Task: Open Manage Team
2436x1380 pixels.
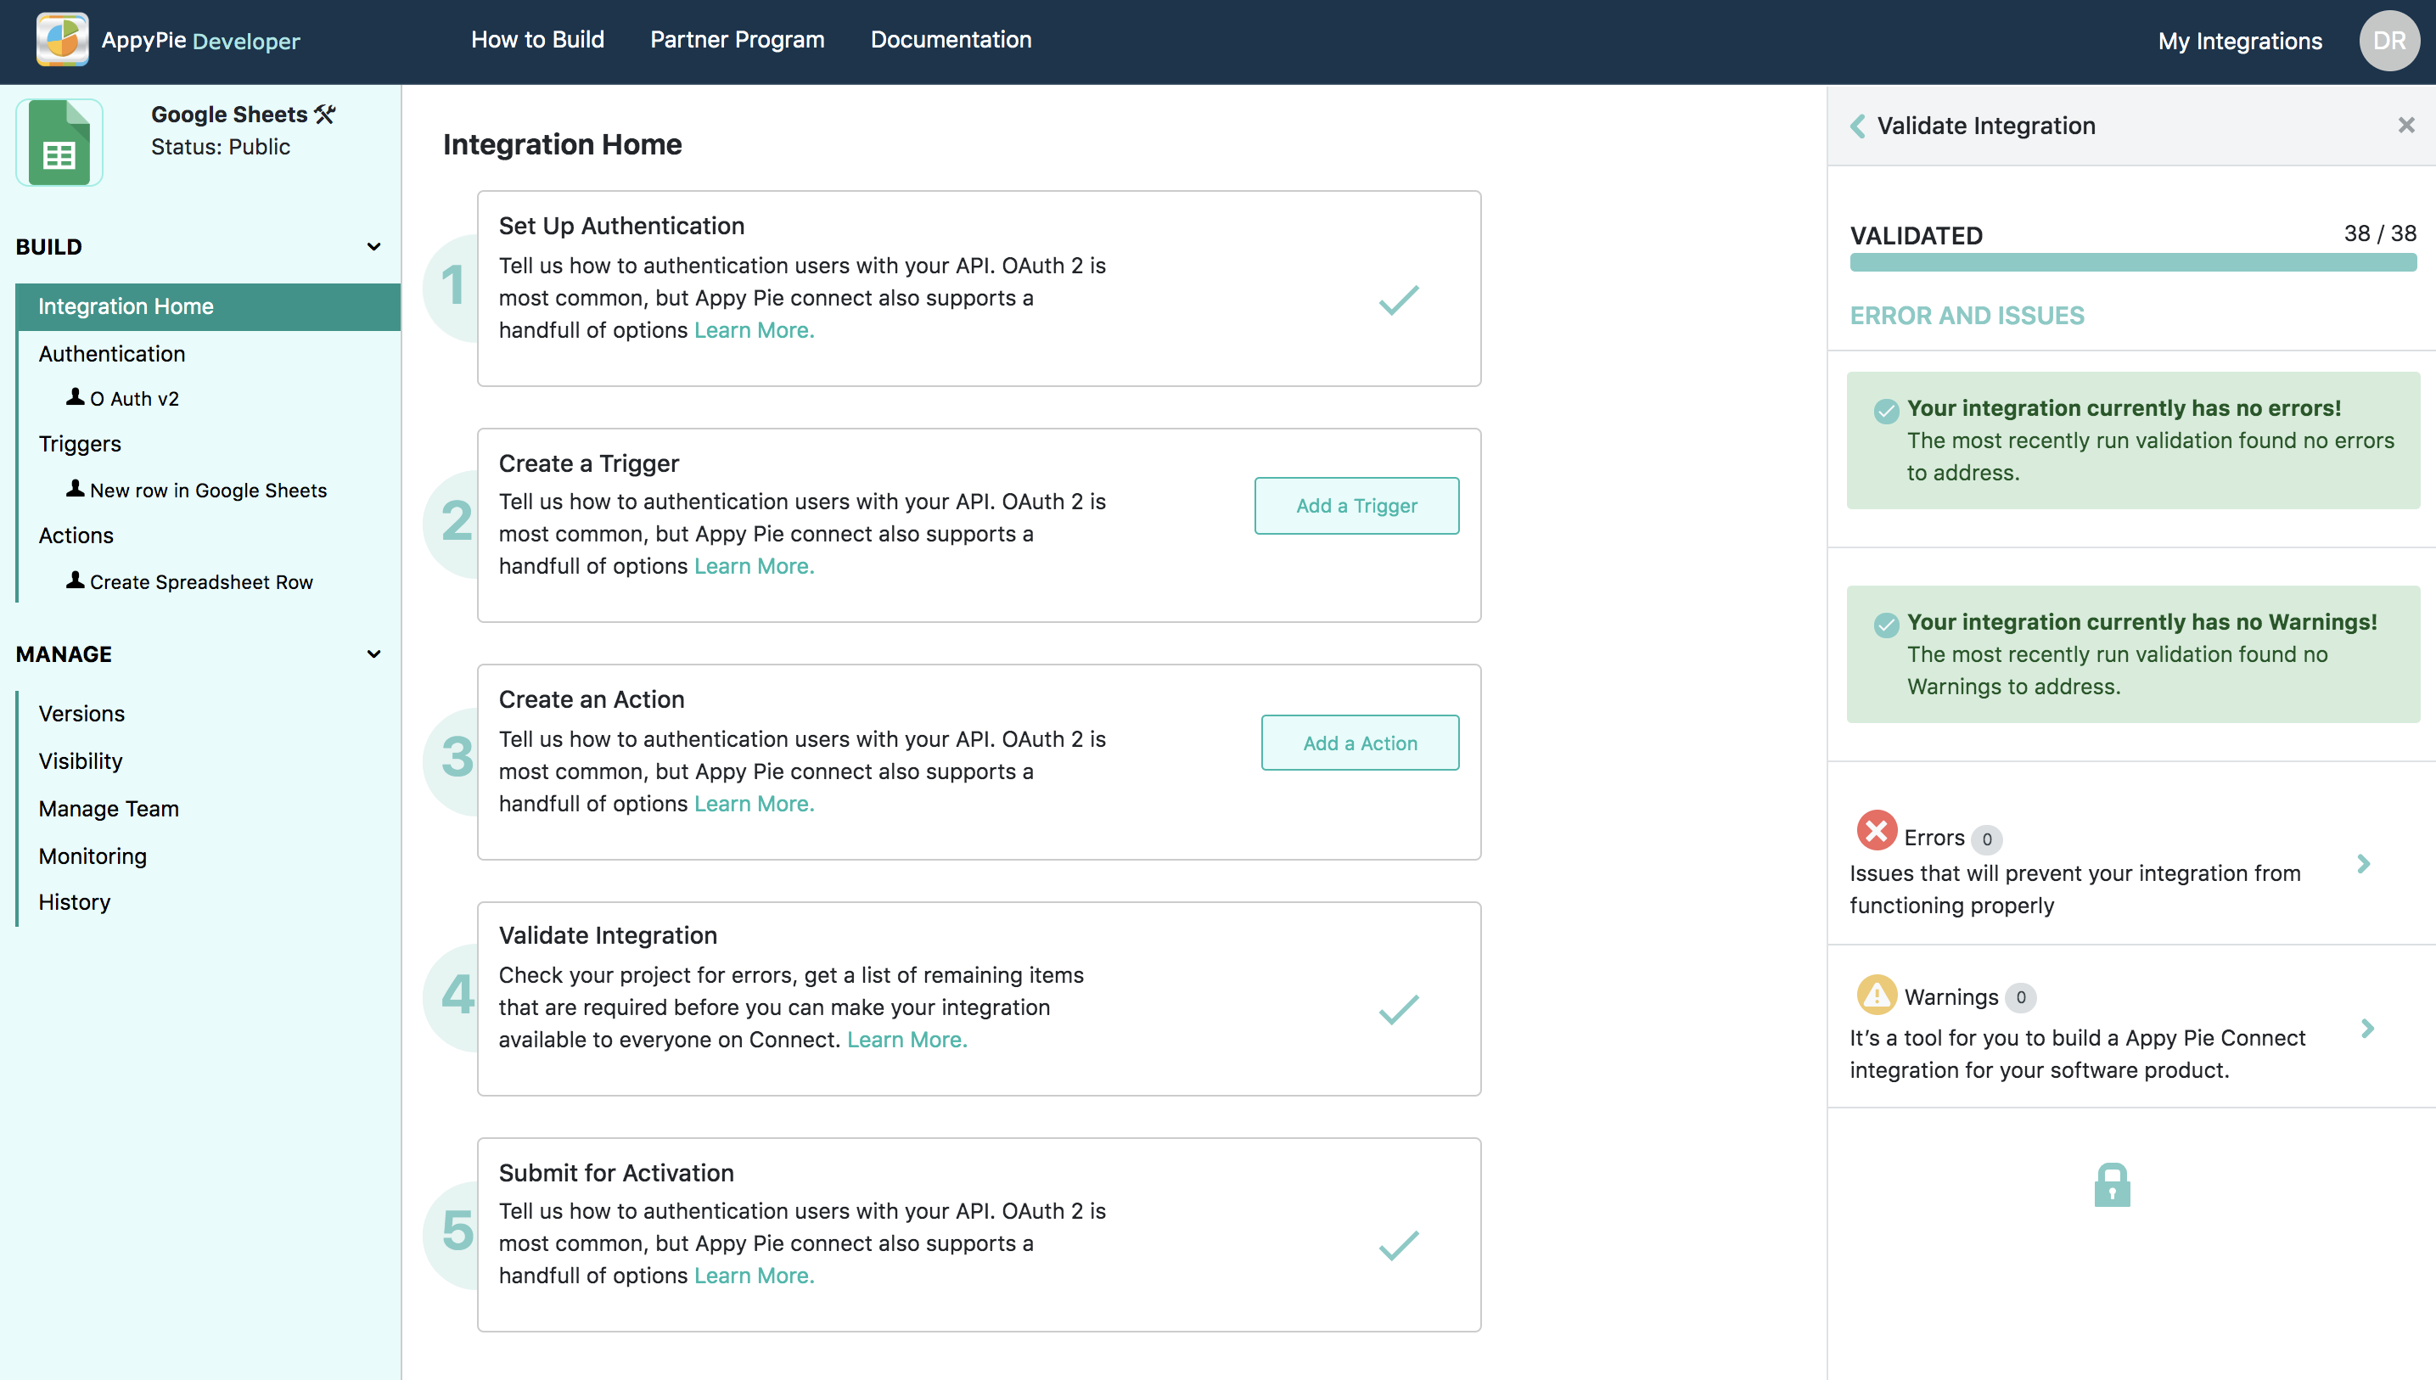Action: (108, 809)
